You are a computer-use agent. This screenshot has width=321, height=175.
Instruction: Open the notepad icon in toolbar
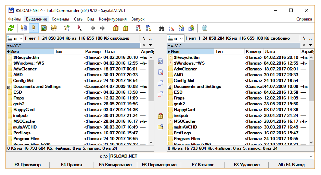pos(205,28)
